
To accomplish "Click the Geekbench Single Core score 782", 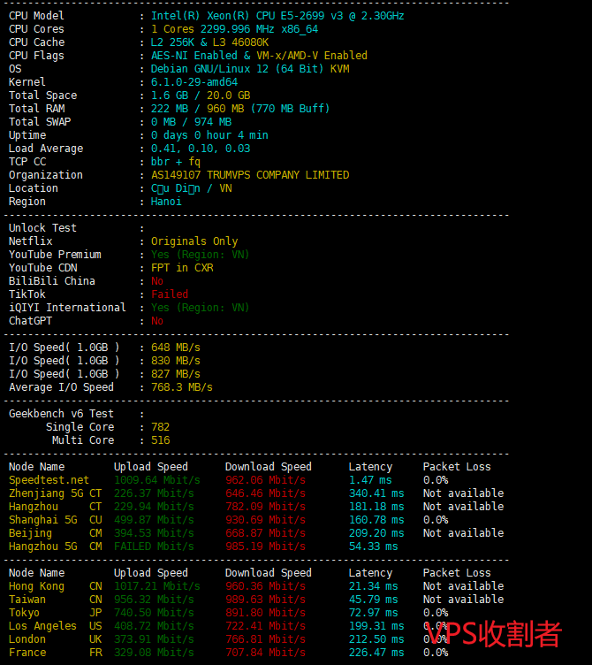I will click(160, 427).
